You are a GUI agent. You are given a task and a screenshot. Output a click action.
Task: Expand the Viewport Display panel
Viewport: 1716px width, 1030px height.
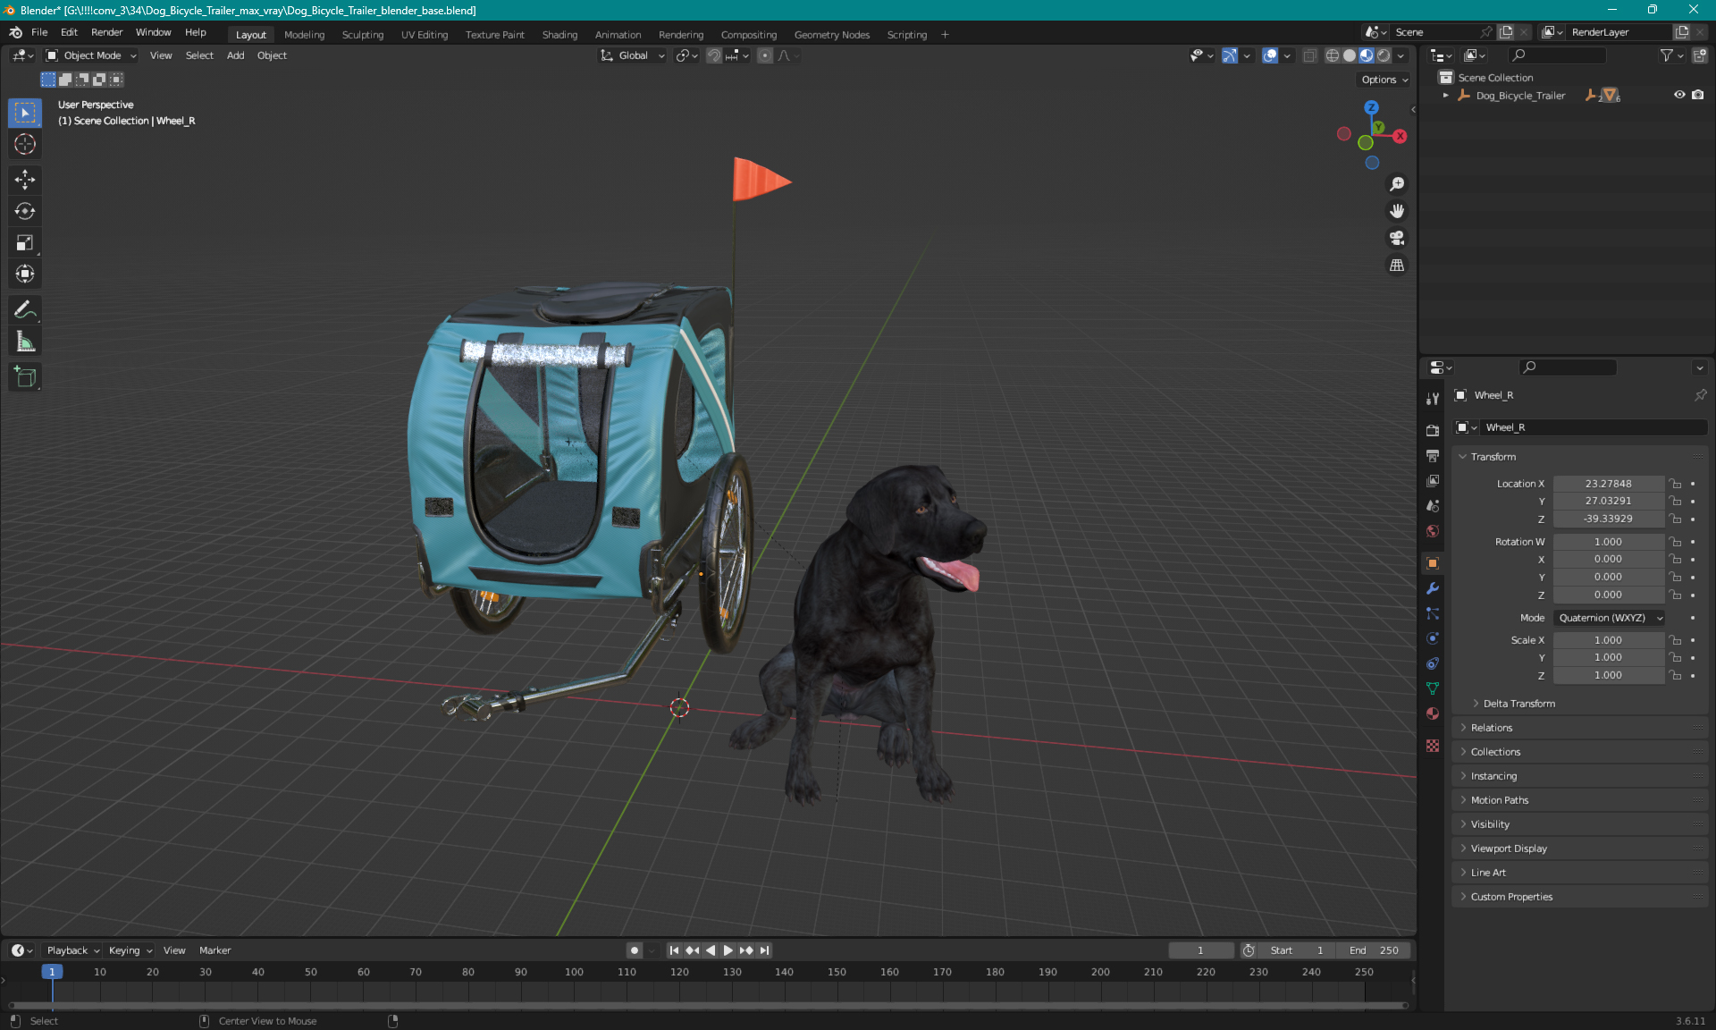pos(1509,848)
